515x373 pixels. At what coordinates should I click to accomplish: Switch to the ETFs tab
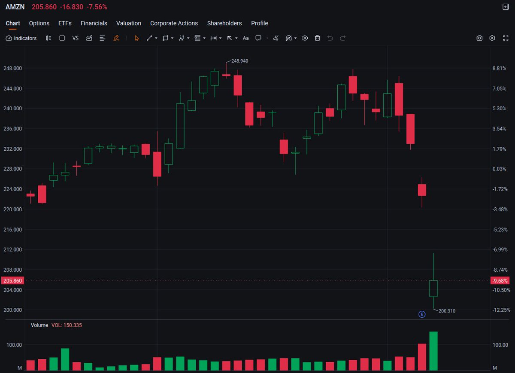click(65, 23)
